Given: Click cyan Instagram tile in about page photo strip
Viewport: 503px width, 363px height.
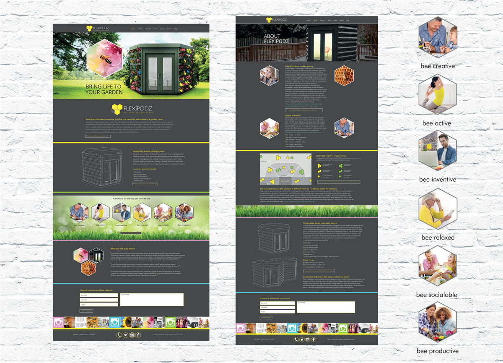Looking at the screenshot, I should [292, 328].
